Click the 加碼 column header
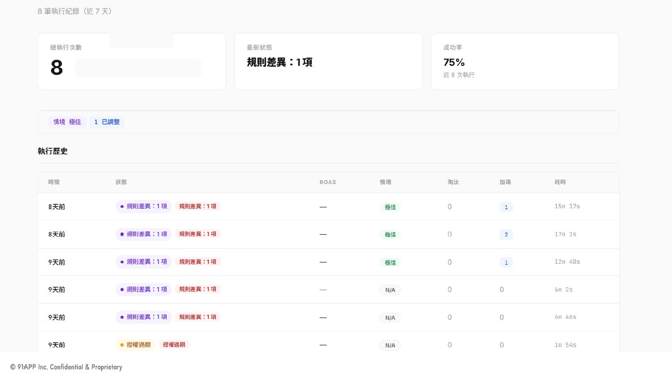The height and width of the screenshot is (378, 672). tap(505, 182)
